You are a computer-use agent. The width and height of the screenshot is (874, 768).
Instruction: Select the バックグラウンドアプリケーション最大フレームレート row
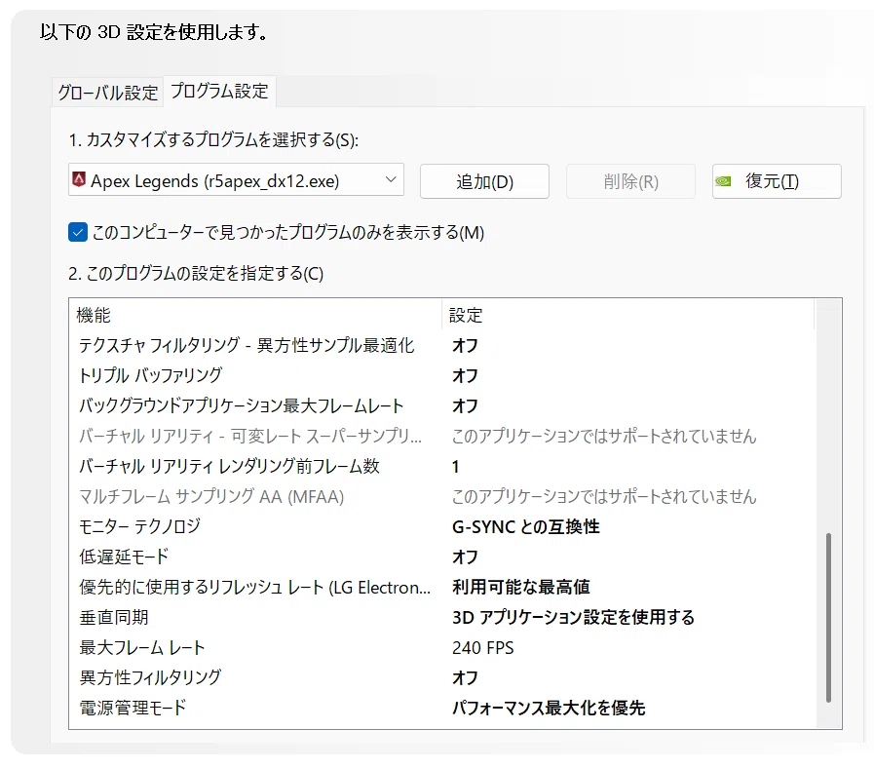tap(443, 405)
